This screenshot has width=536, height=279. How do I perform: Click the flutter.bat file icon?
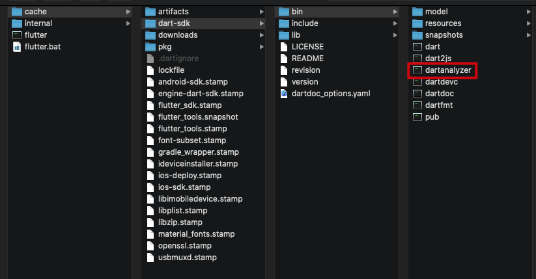coord(17,47)
